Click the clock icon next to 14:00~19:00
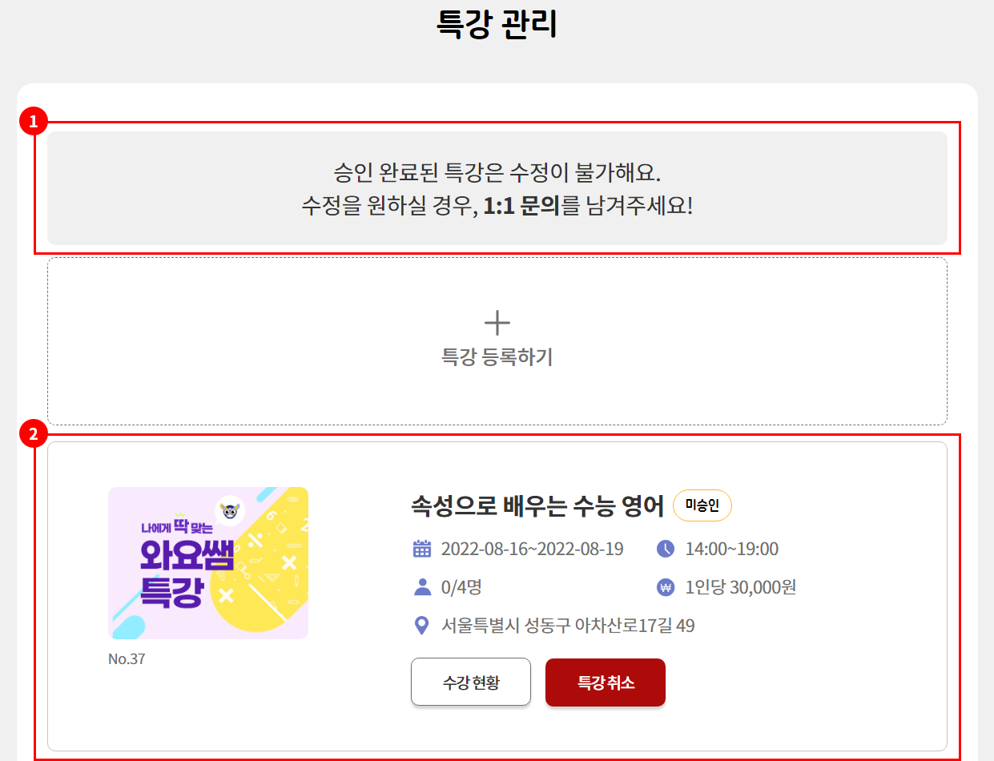 pyautogui.click(x=666, y=549)
